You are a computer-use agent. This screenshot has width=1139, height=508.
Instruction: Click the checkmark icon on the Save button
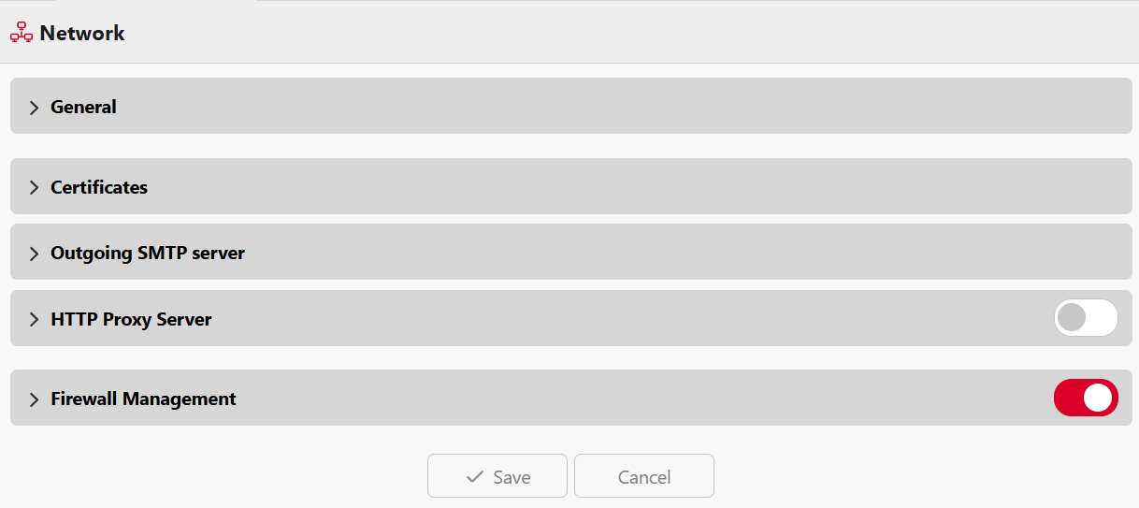pos(474,477)
